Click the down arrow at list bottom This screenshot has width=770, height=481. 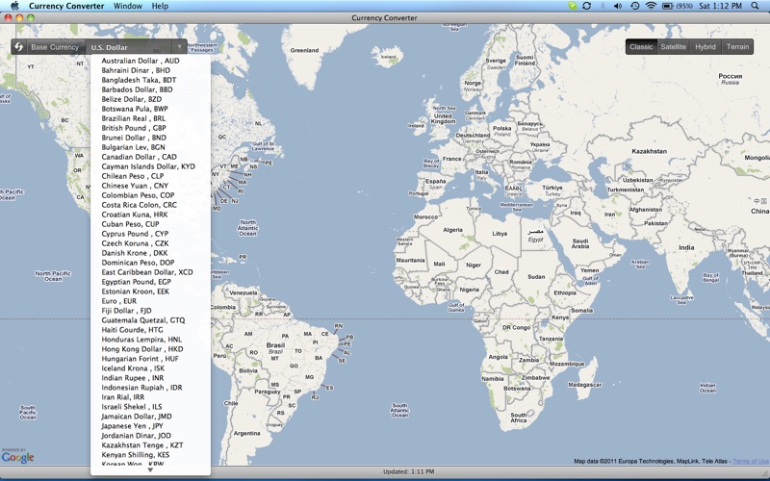click(150, 469)
